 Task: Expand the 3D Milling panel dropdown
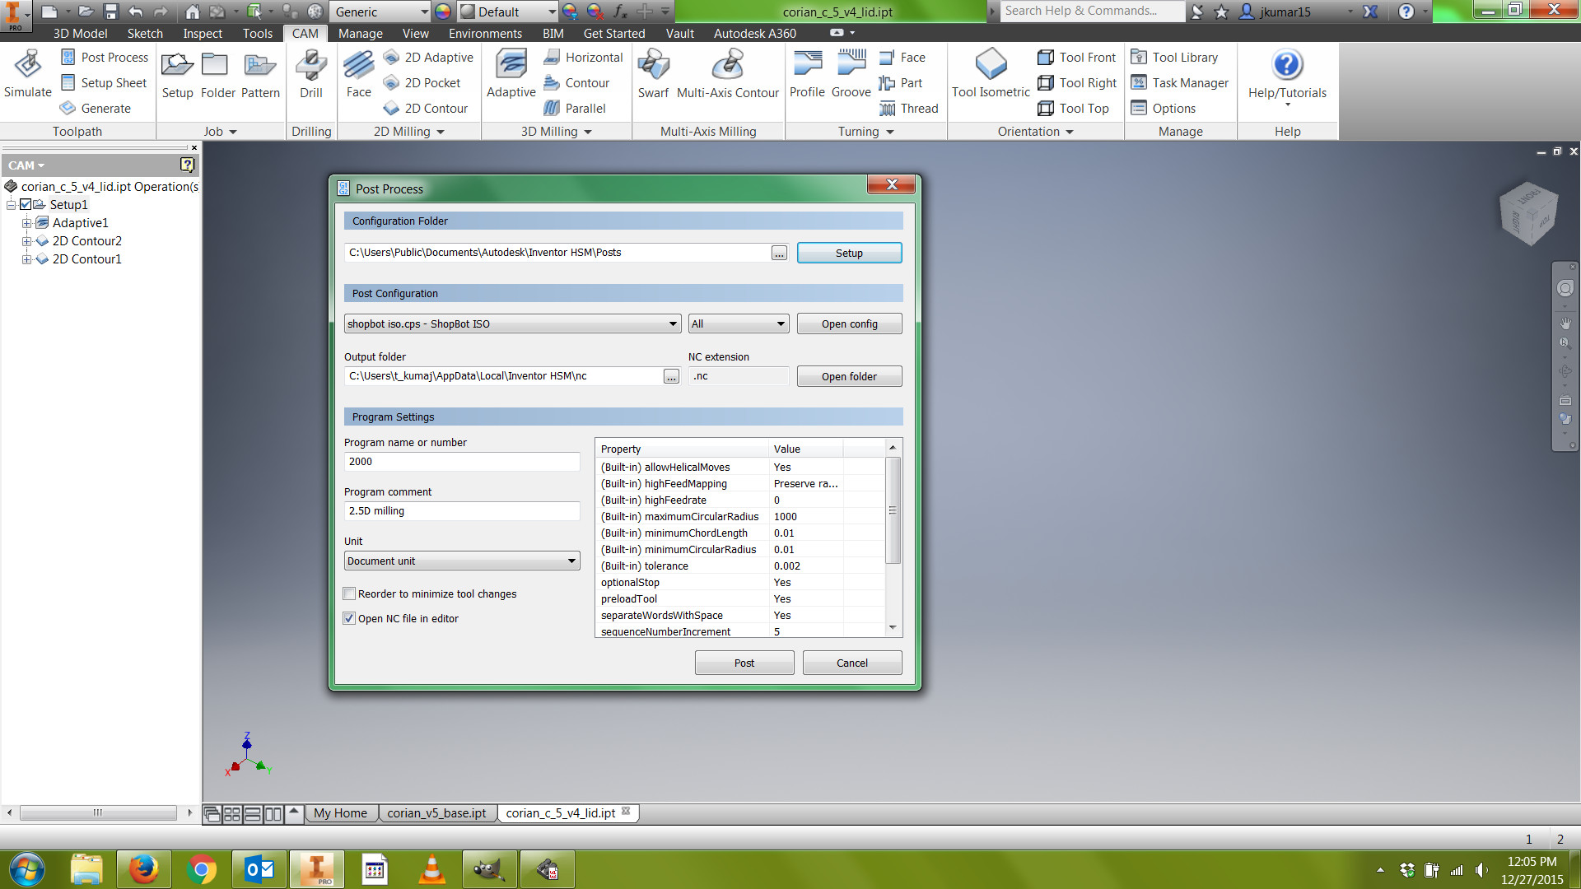point(588,132)
